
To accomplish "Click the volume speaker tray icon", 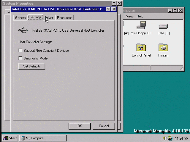I will 164,138.
